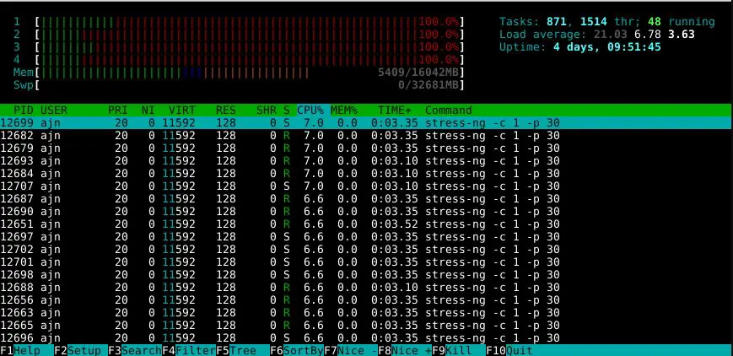
Task: Sort by the TIME+ column header
Action: pyautogui.click(x=395, y=111)
